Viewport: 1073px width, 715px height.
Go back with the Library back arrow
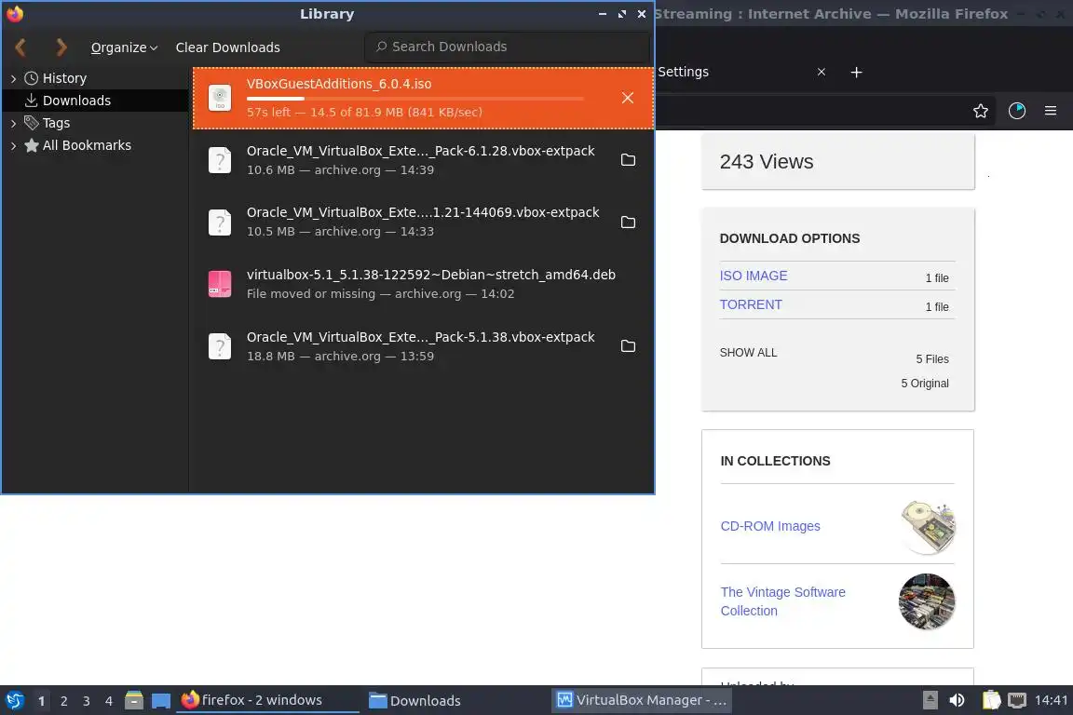[20, 47]
